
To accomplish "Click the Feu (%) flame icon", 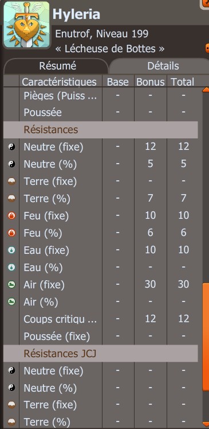I will [11, 233].
